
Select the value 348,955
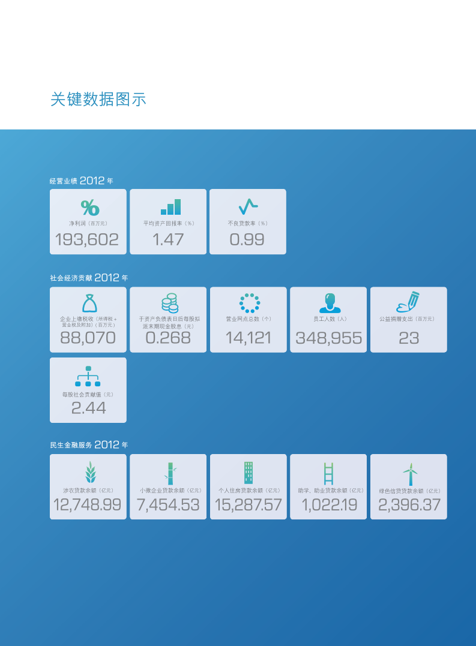[x=328, y=338]
